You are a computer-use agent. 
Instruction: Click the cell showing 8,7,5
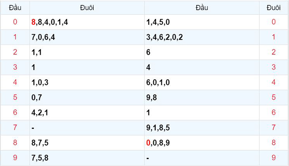click(87, 143)
